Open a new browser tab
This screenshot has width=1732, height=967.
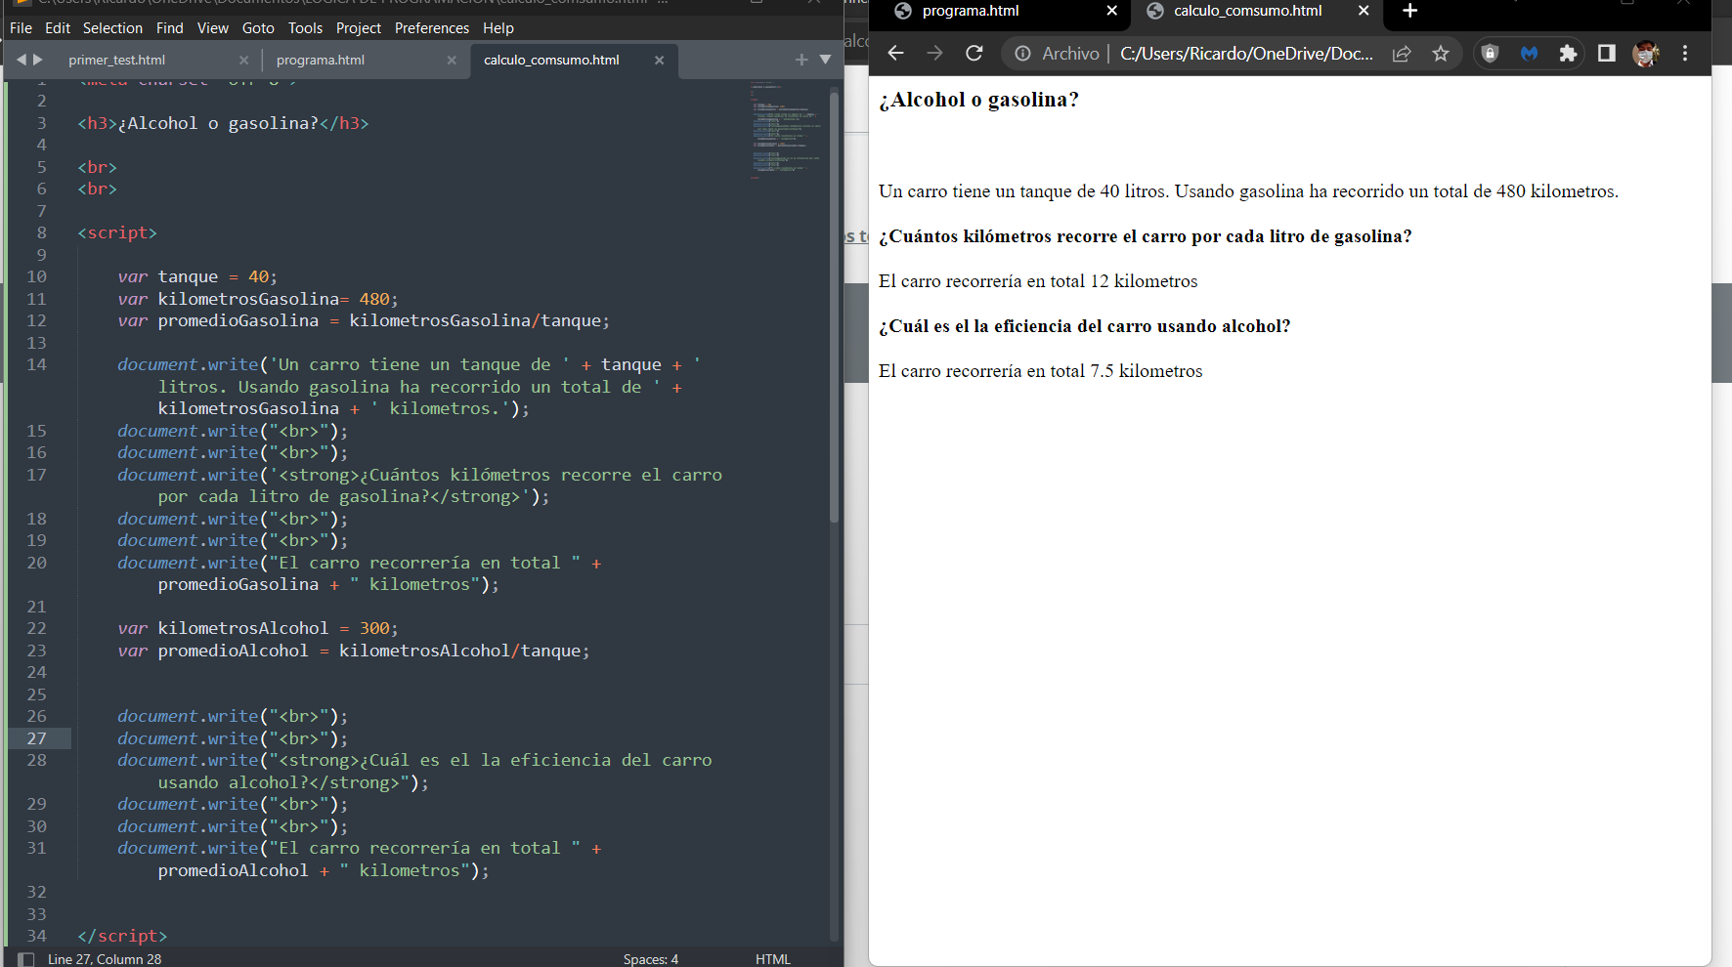coord(1409,11)
